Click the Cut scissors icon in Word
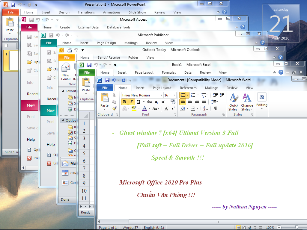Image resolution: width=307 pixels, height=230 pixels. [114, 95]
